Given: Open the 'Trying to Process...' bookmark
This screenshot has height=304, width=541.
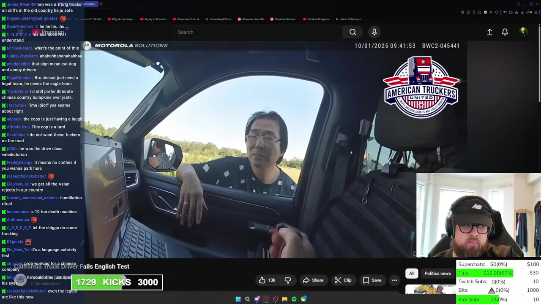Looking at the screenshot, I should tap(153, 19).
